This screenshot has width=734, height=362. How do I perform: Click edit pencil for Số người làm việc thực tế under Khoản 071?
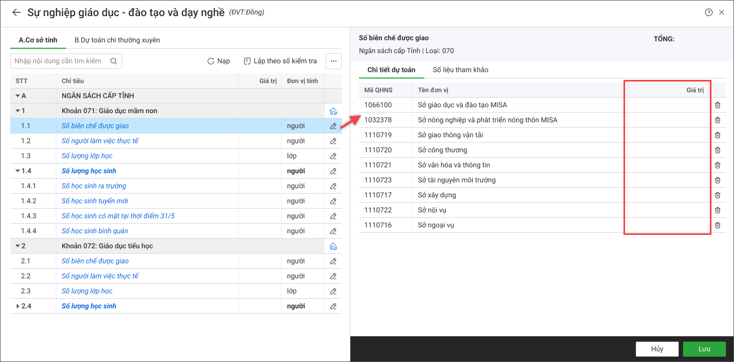click(333, 141)
